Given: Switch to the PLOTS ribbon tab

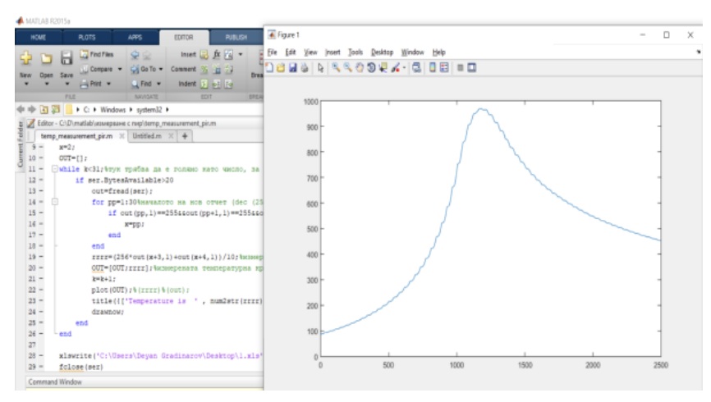Looking at the screenshot, I should click(x=86, y=37).
